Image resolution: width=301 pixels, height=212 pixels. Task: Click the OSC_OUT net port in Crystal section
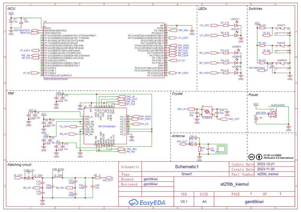tap(223, 119)
